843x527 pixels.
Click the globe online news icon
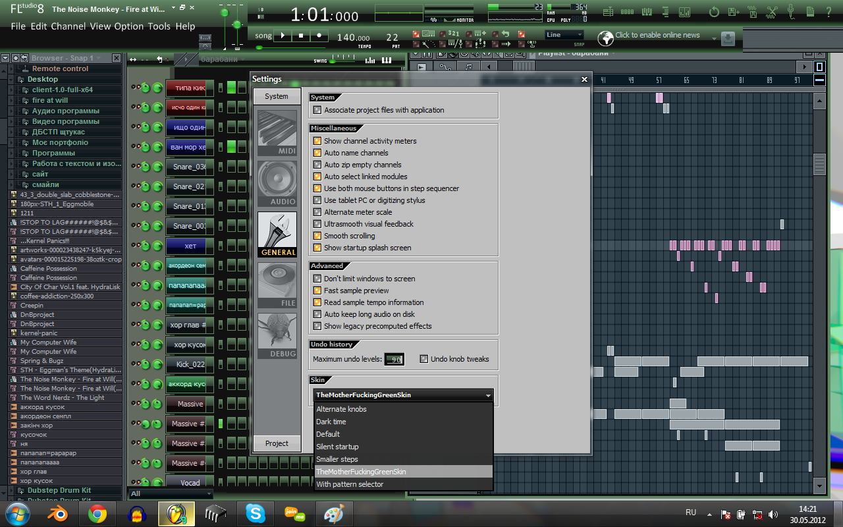tap(605, 38)
